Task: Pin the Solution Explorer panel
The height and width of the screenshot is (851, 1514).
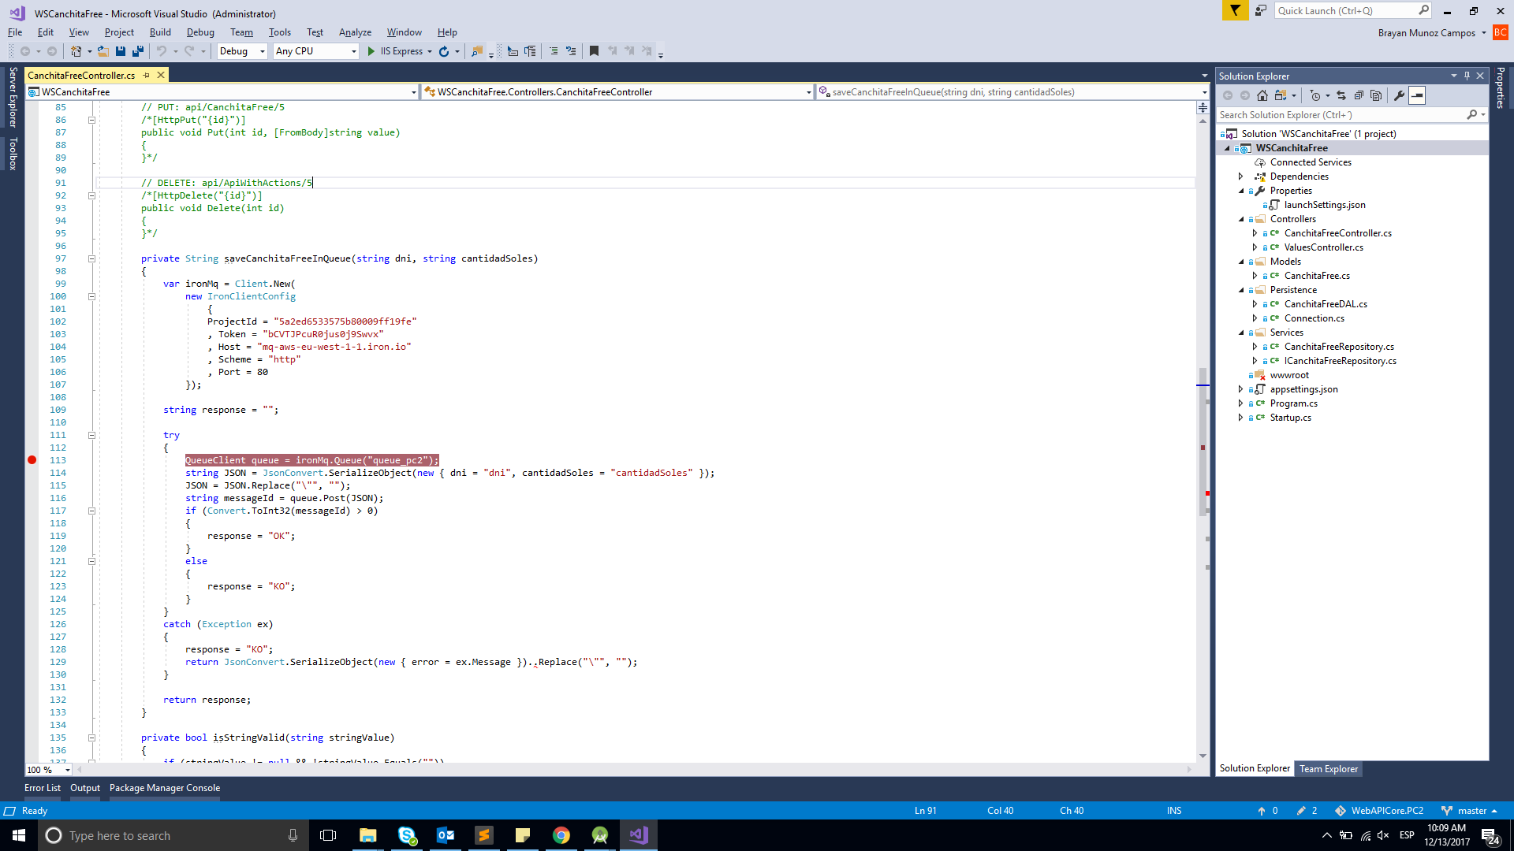Action: [1466, 75]
